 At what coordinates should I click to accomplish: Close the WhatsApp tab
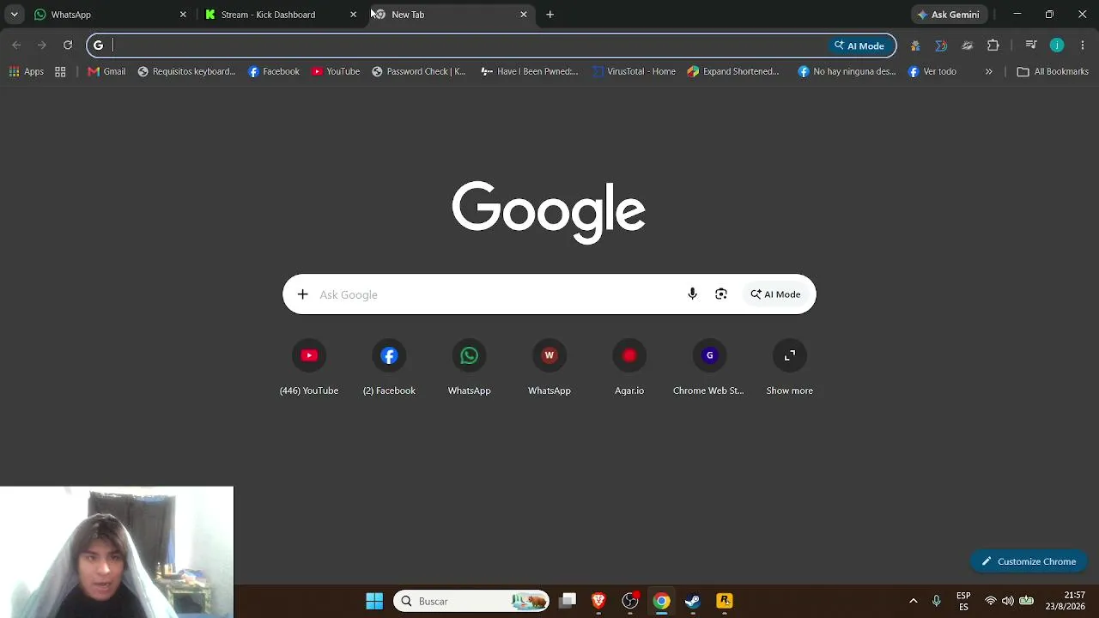pyautogui.click(x=183, y=15)
